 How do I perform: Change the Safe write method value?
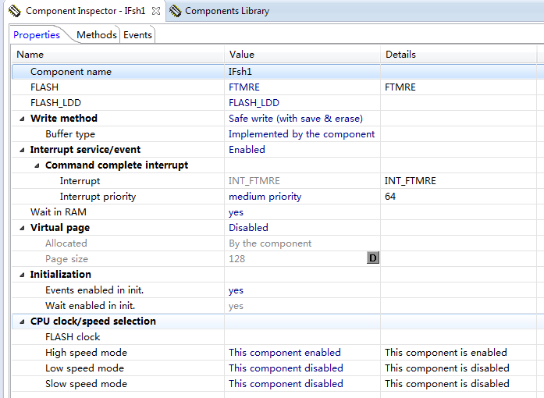295,119
